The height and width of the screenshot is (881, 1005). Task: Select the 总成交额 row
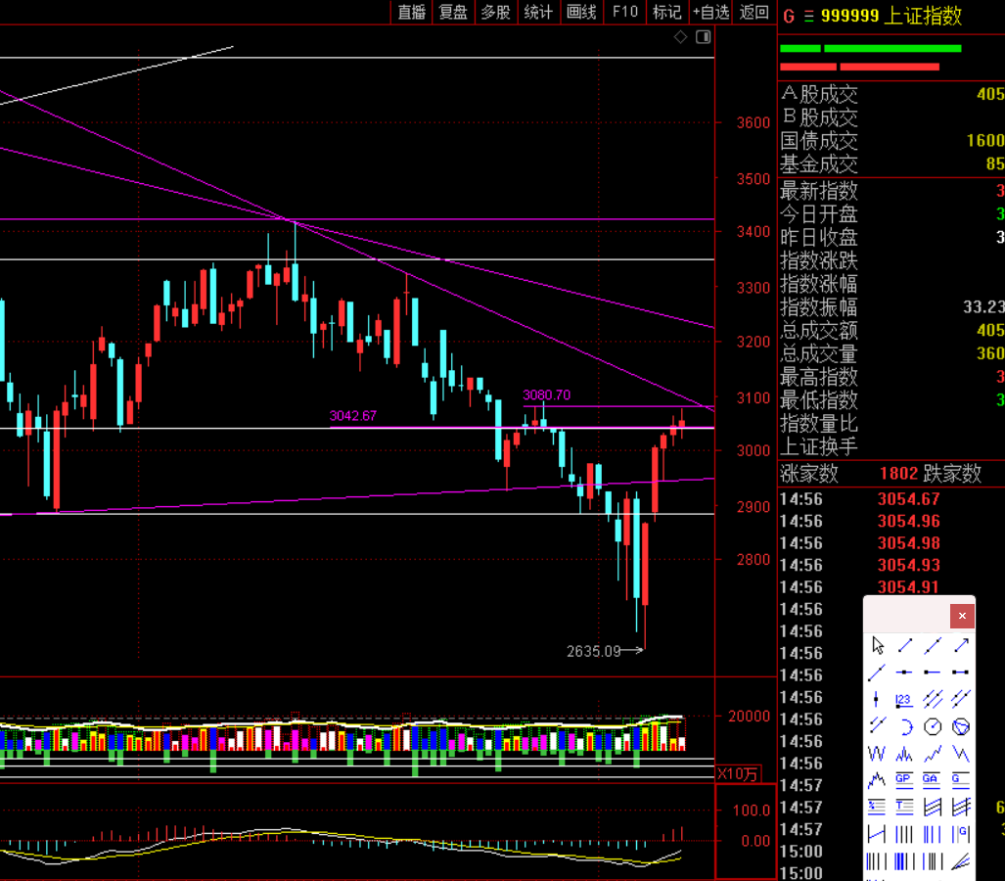pyautogui.click(x=892, y=330)
